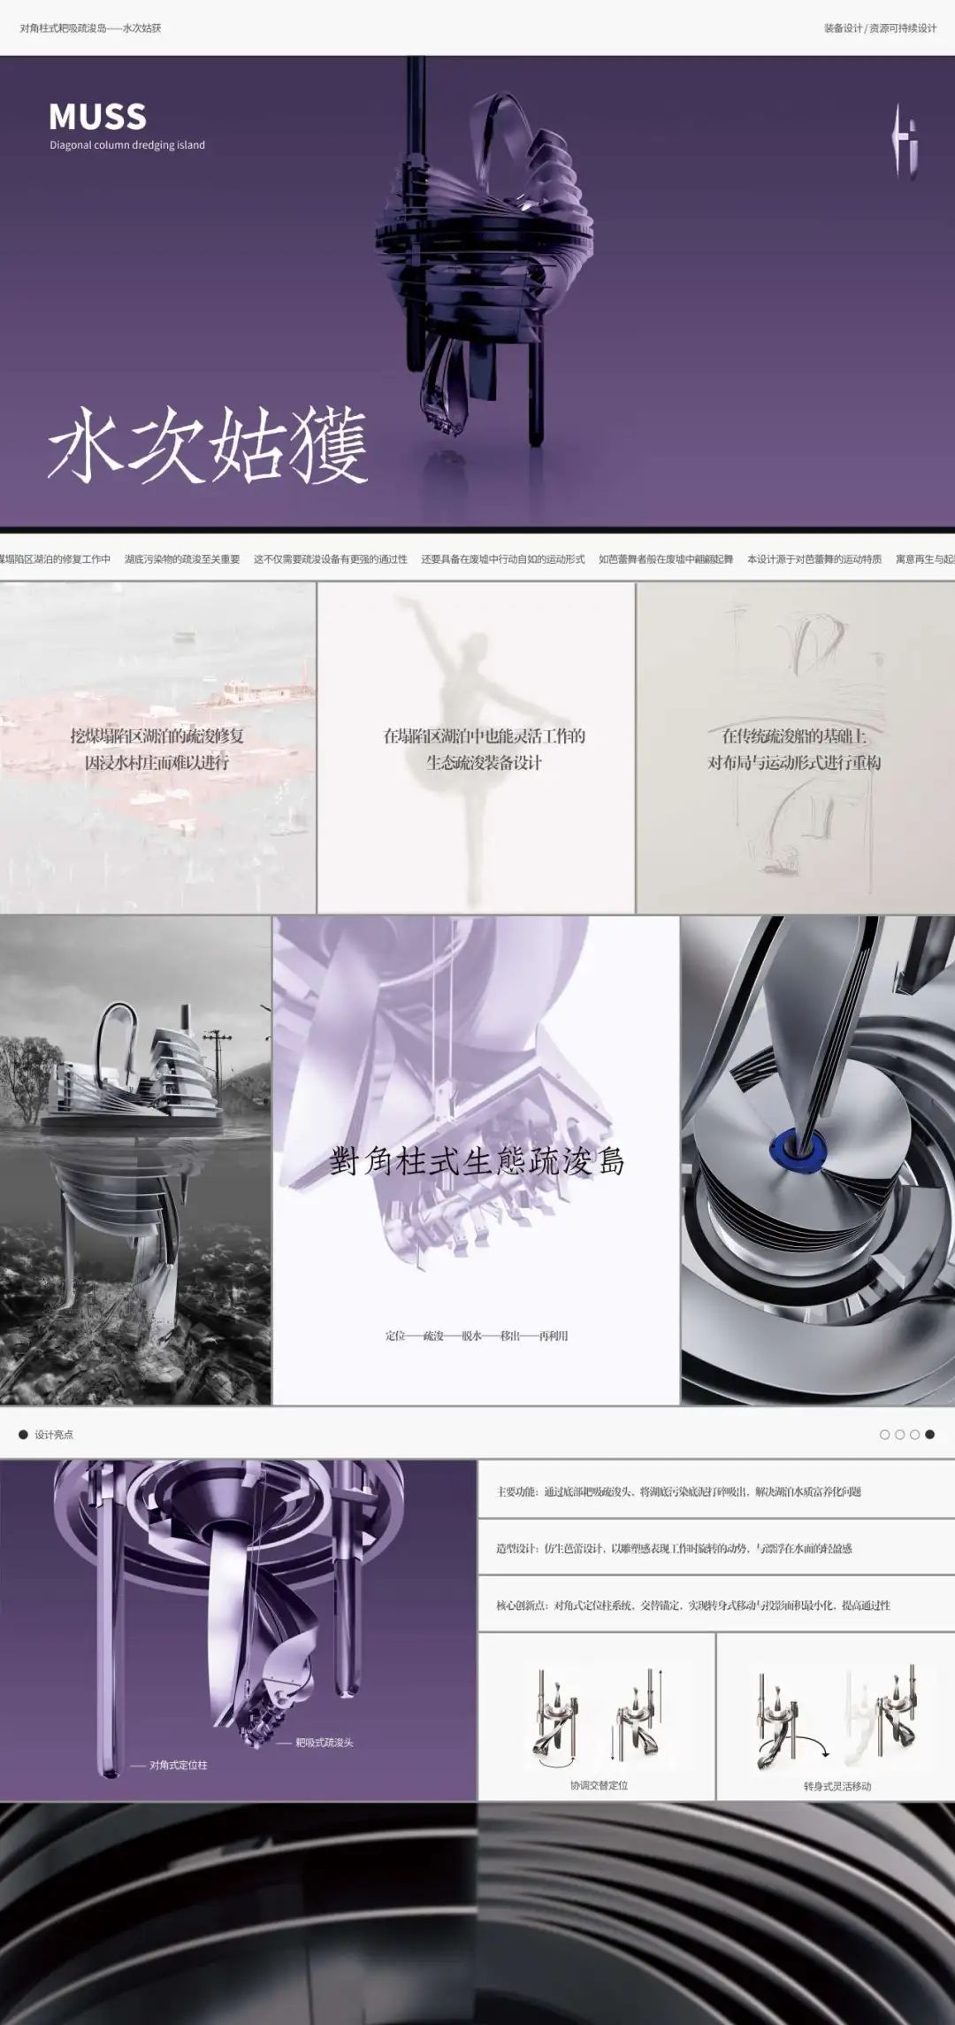
Task: Click the 'Diagonal column dredging island' subtitle
Action: pos(127,145)
